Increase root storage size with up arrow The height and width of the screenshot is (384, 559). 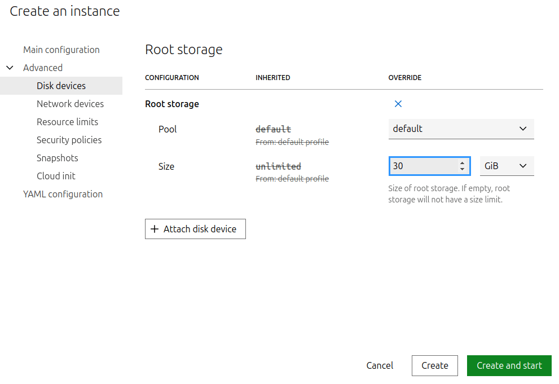tap(462, 163)
